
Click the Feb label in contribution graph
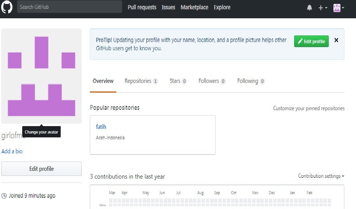[x=309, y=193]
